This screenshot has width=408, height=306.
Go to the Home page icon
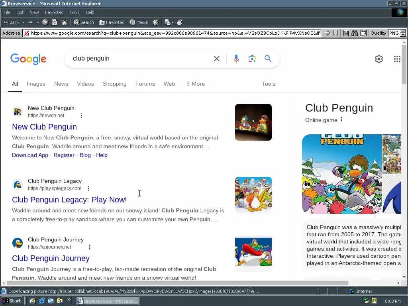pos(64,22)
